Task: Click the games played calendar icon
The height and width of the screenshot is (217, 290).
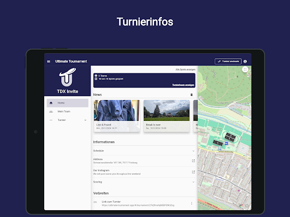Action: (96, 79)
